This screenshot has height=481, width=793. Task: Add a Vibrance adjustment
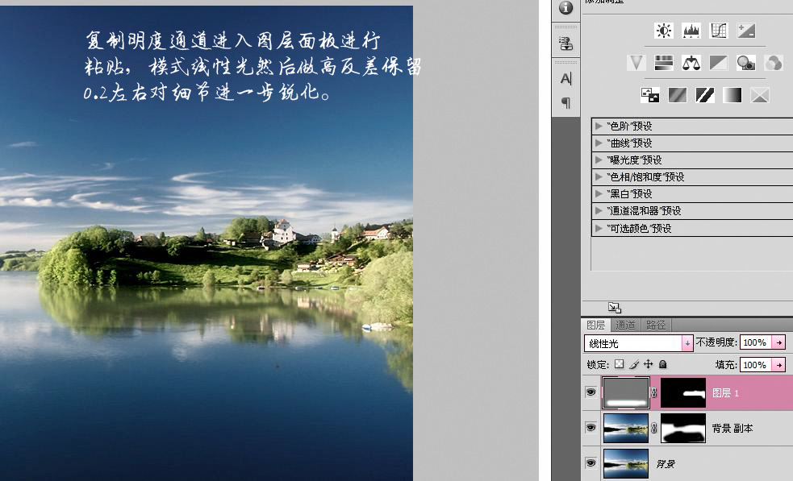636,63
